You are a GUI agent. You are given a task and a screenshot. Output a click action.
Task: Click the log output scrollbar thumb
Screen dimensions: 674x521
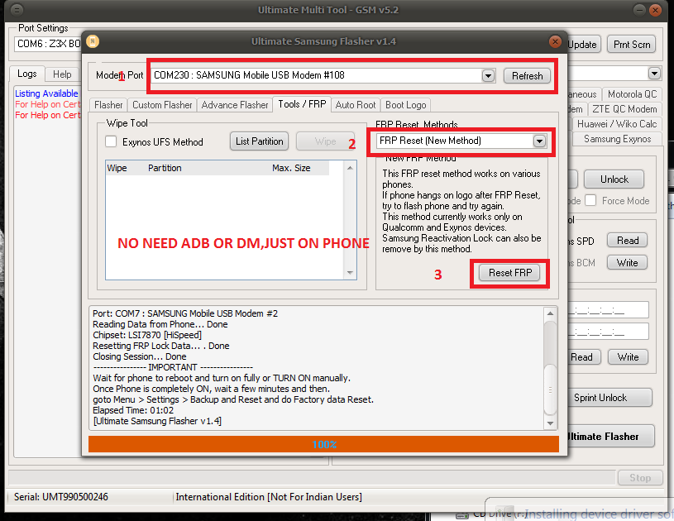point(550,389)
